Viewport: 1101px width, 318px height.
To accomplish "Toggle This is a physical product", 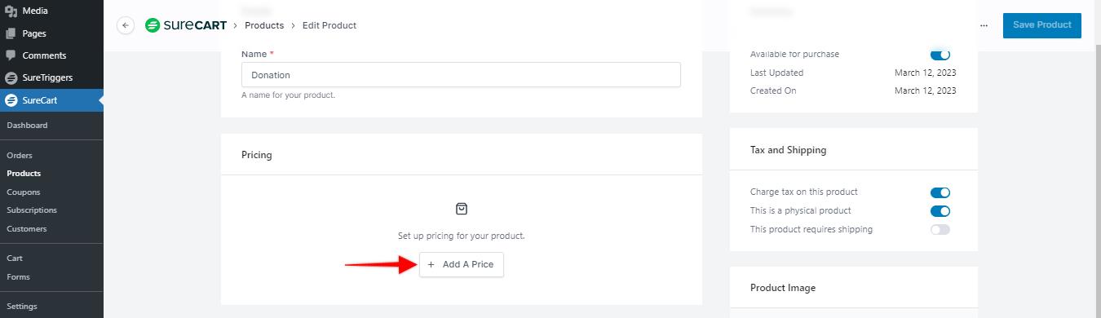I will 940,211.
